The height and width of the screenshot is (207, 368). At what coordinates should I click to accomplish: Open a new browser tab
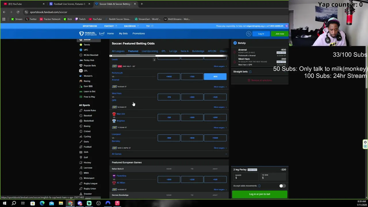coord(142,4)
